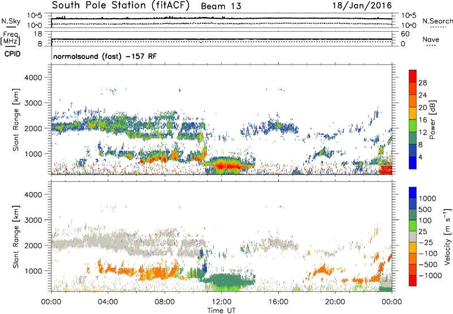Click the yellow 16-20 dB power colorbar segment

pos(413,113)
